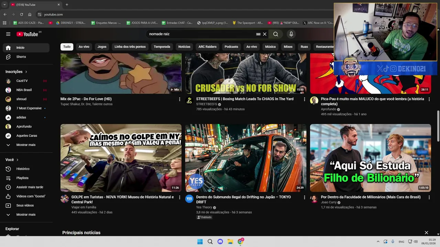Play the Yes Theory Tokyo Drift thumbnail
The width and height of the screenshot is (440, 247).
click(x=246, y=158)
